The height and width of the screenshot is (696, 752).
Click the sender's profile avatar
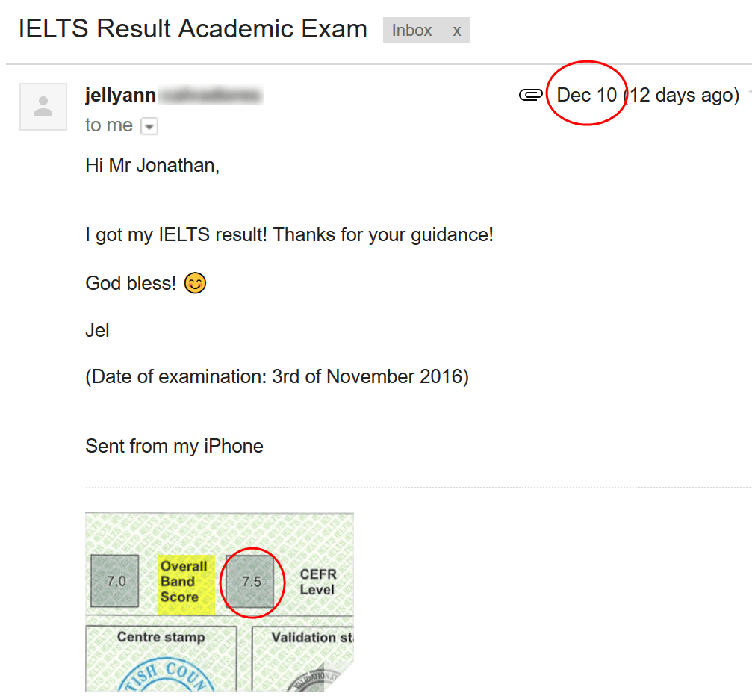[43, 107]
